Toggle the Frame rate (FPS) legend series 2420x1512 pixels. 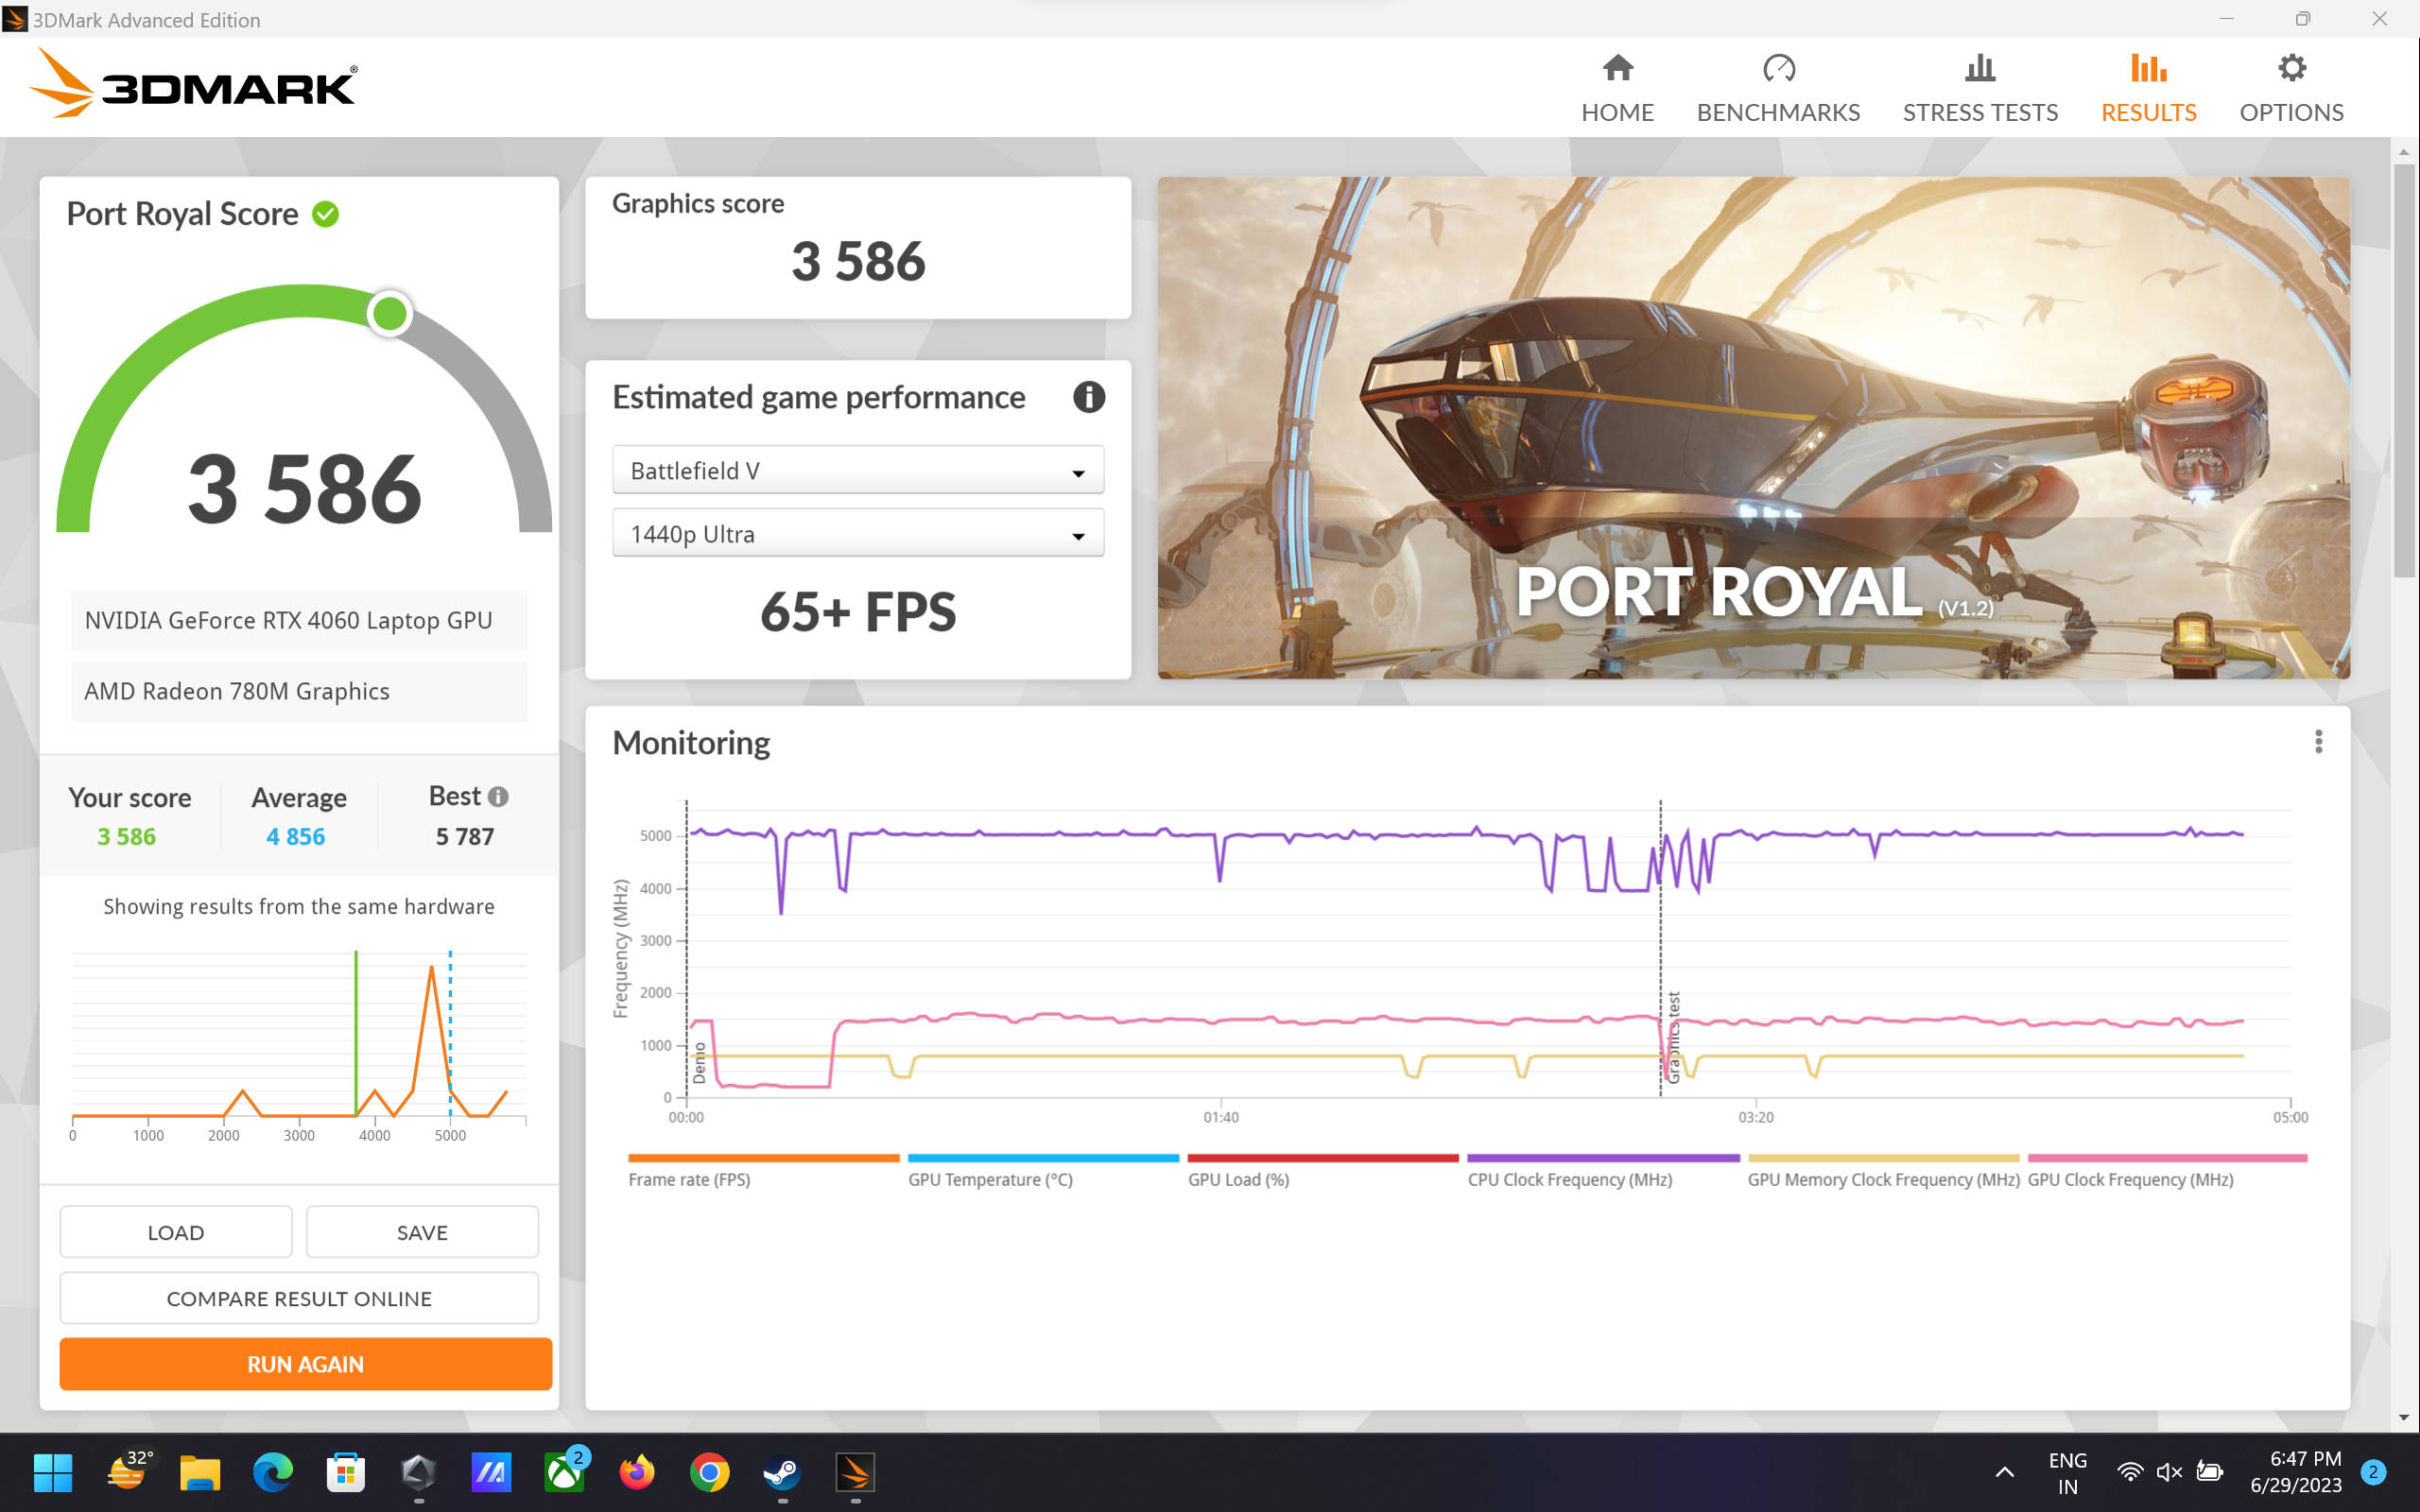coord(689,1179)
